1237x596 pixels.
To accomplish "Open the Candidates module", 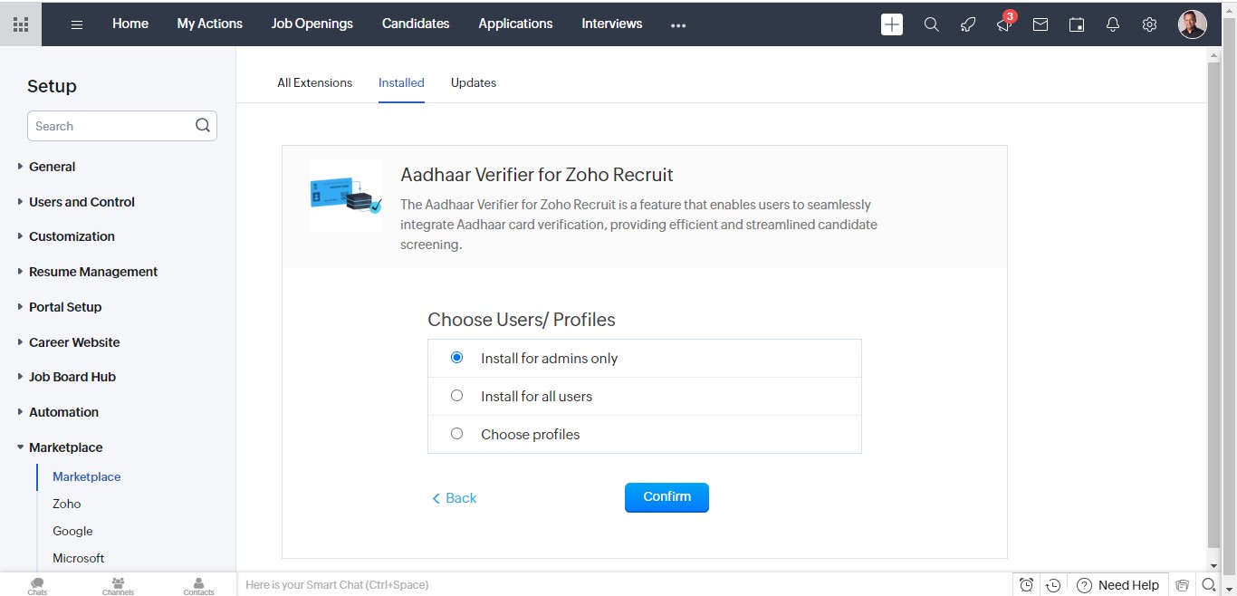I will (x=416, y=24).
